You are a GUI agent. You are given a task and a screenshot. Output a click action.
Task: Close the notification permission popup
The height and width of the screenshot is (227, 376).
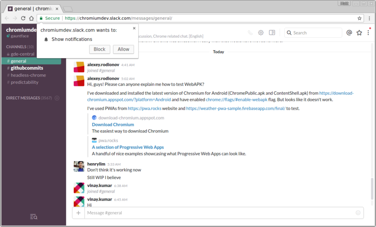(x=134, y=28)
